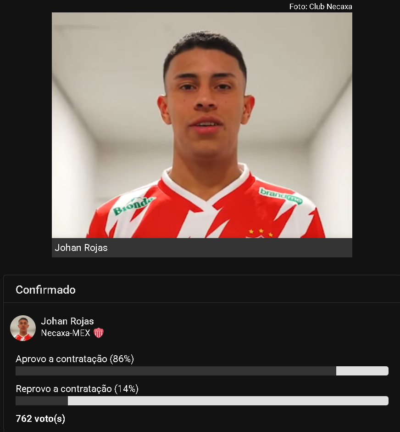Click the gold stars on the jersey crest
Viewport: 400px width, 432px height.
(x=261, y=232)
